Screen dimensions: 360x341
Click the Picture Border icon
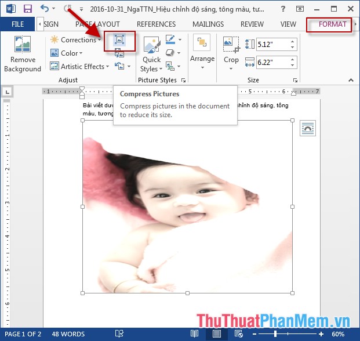170,39
